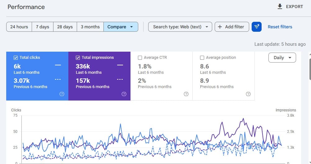Enable the Average position checkbox
The height and width of the screenshot is (164, 311).
pos(202,58)
